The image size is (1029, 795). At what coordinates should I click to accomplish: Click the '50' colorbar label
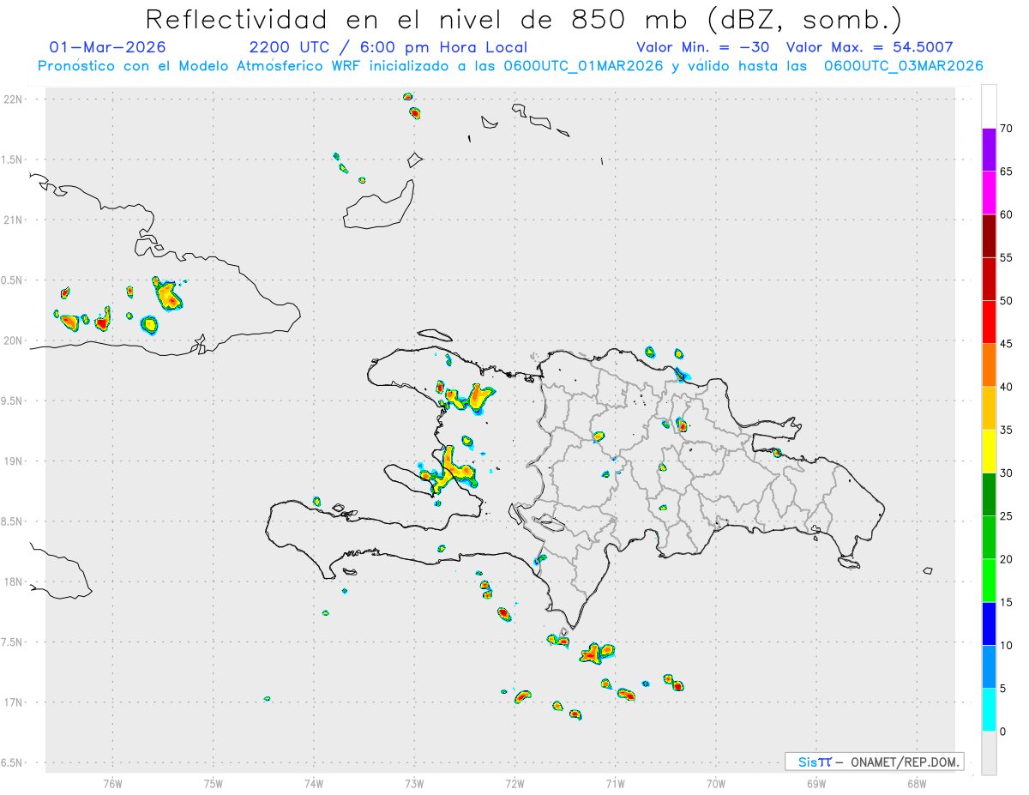pyautogui.click(x=1007, y=301)
